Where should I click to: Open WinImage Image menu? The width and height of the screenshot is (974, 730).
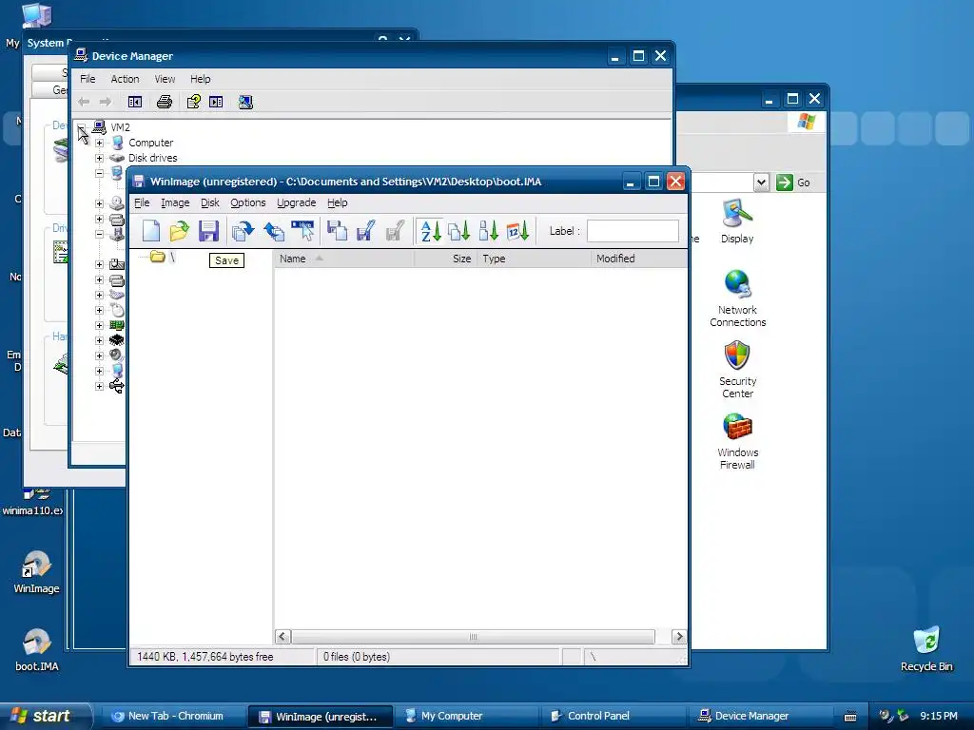pyautogui.click(x=175, y=202)
